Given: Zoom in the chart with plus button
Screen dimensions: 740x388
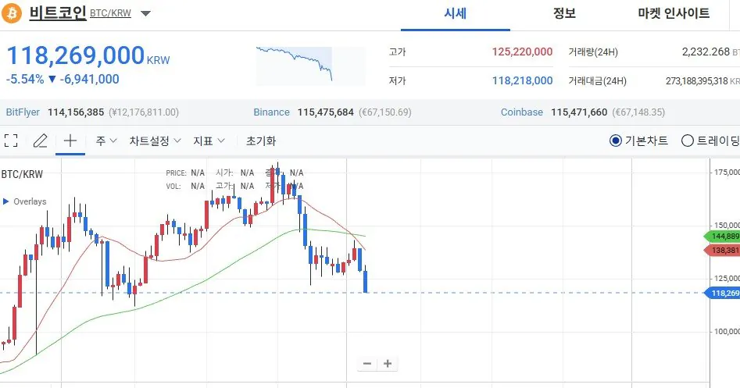Looking at the screenshot, I should pyautogui.click(x=387, y=364).
